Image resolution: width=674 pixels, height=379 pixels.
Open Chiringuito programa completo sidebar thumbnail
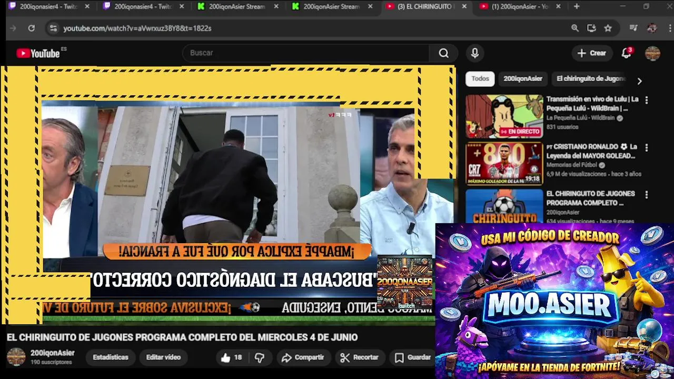[504, 206]
